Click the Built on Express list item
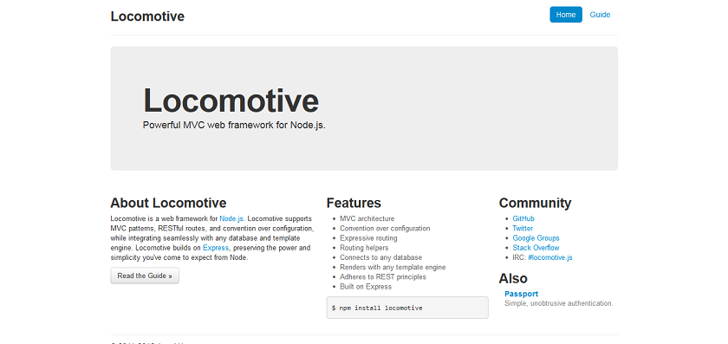This screenshot has width=728, height=344. (366, 287)
